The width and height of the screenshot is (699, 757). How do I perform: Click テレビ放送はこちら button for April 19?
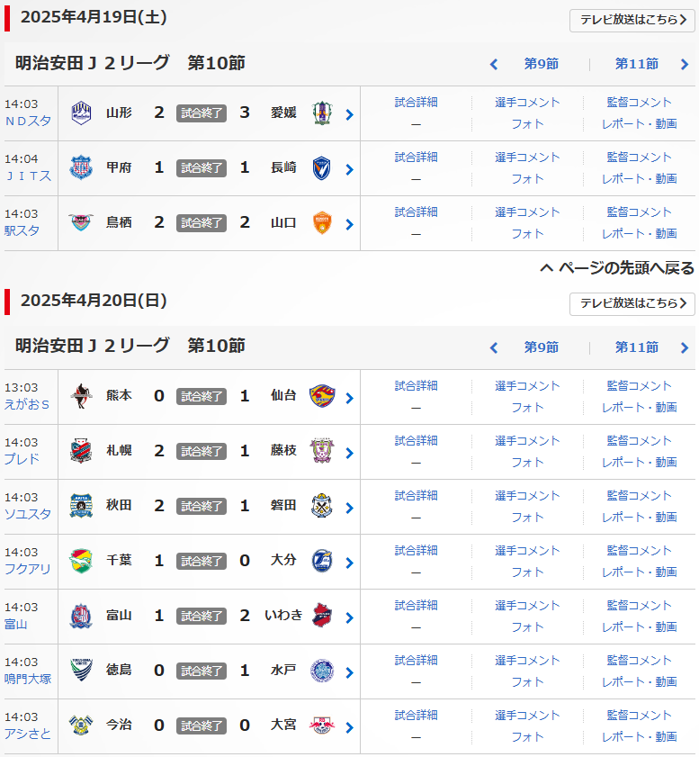point(632,21)
